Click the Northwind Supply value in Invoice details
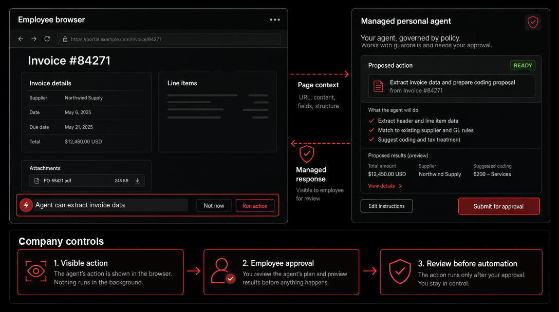This screenshot has height=312, width=559. 84,98
